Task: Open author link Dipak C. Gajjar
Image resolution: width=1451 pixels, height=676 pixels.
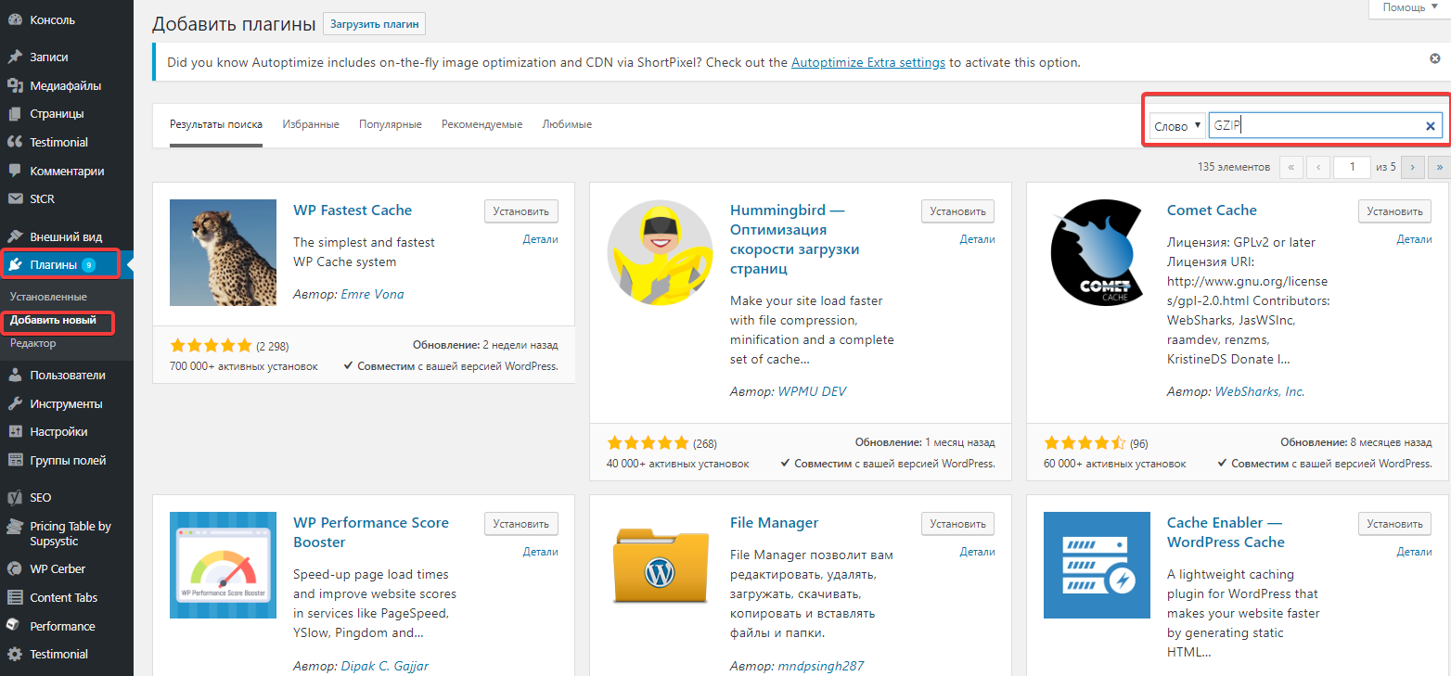Action: pos(385,666)
